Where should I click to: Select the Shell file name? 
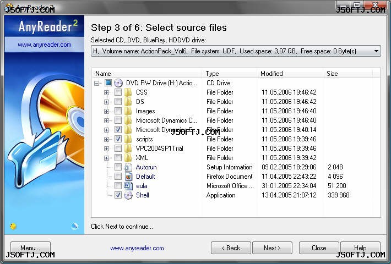pyautogui.click(x=143, y=195)
